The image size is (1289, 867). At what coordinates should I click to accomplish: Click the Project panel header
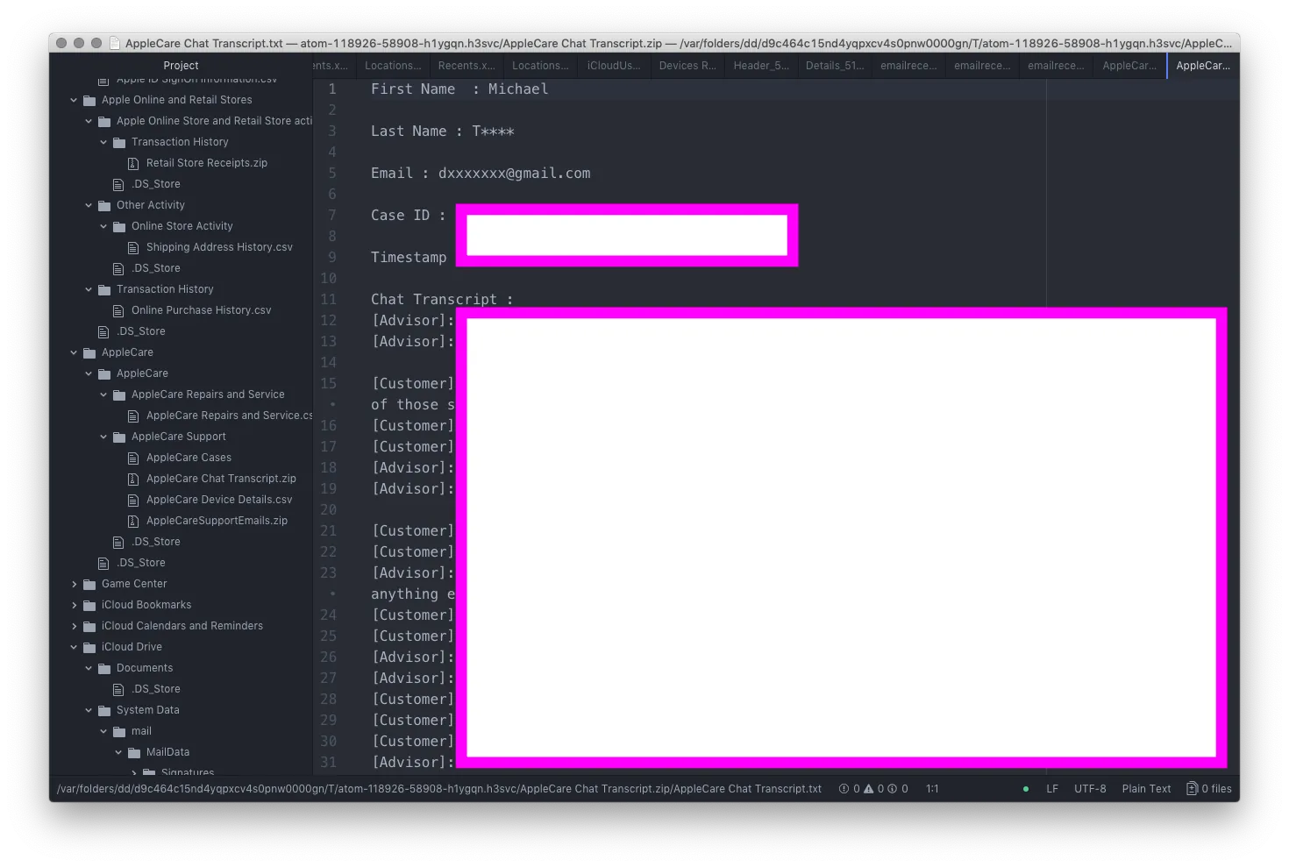[x=181, y=66]
